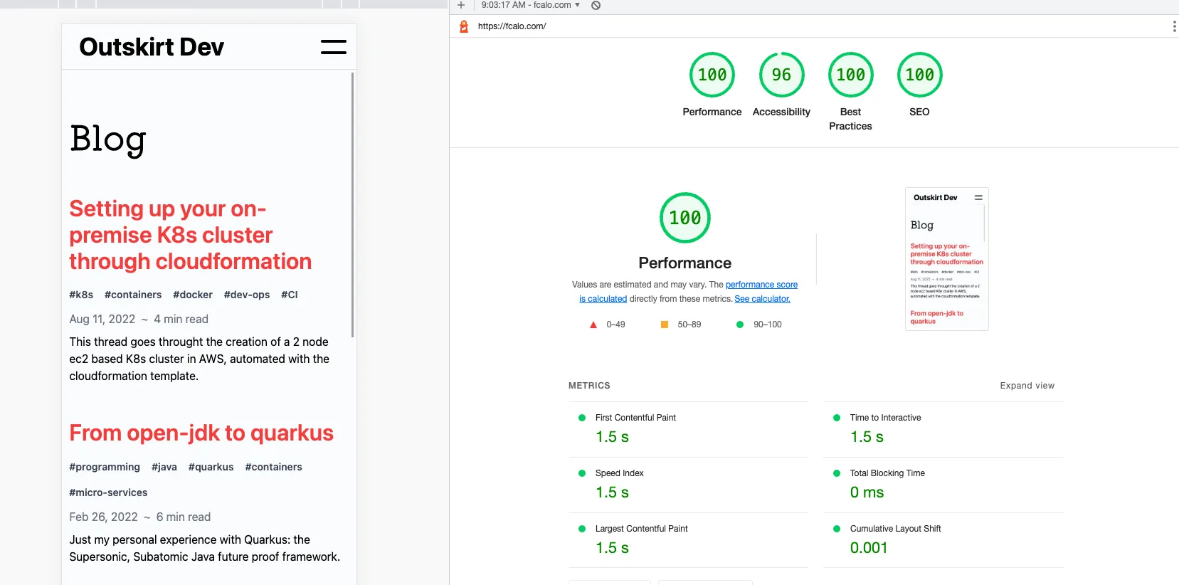Click the #CI tag
1179x585 pixels.
tap(290, 295)
